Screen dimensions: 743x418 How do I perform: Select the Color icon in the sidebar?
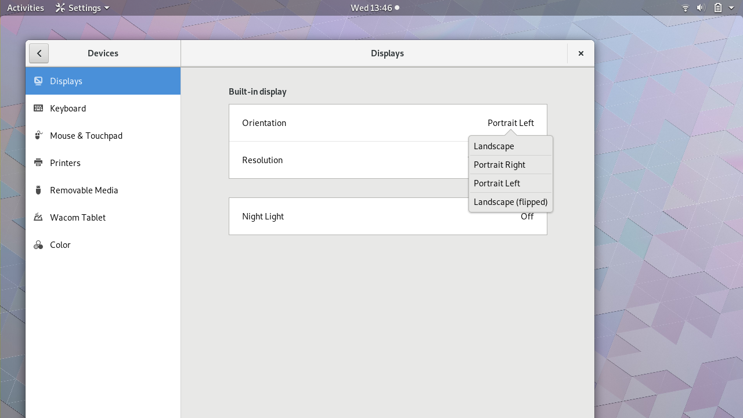click(x=38, y=244)
